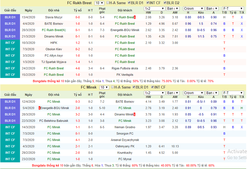Viewport: 247px width, 169px height.
Task: Open Ban dropdown beside 1x2 in FC Minsk table
Action: pos(173,93)
